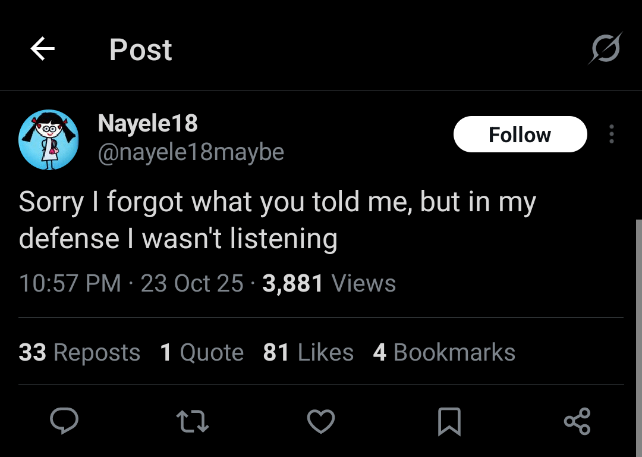Open the @nayele18maybe handle link
Viewport: 642px width, 457px height.
point(191,152)
